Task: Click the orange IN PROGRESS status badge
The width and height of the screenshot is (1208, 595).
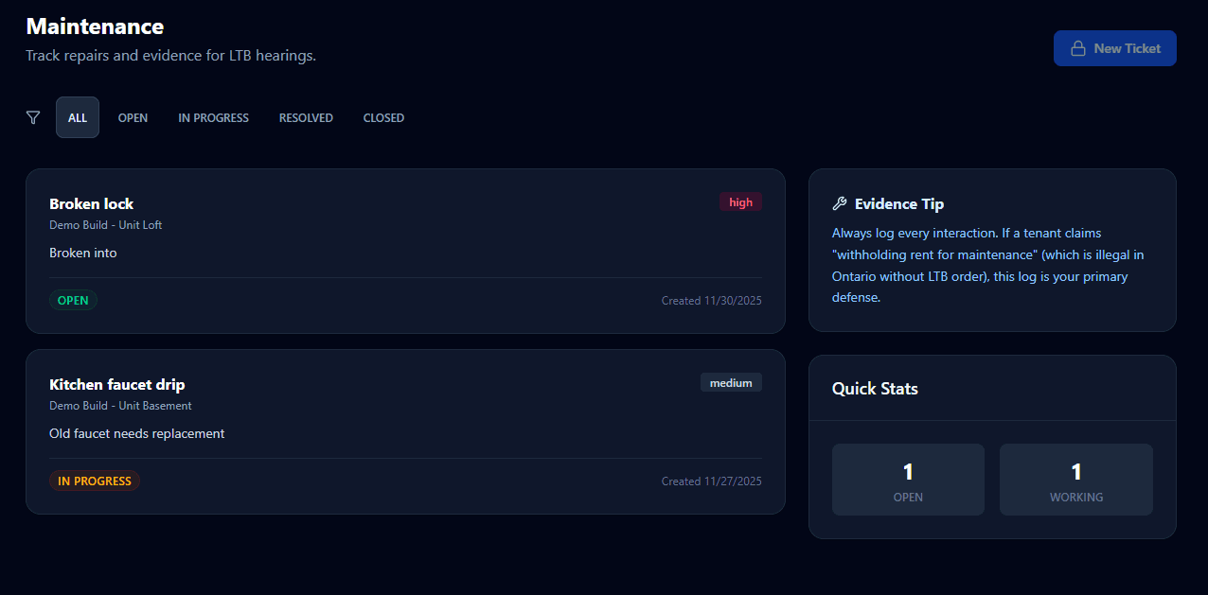Action: point(95,481)
